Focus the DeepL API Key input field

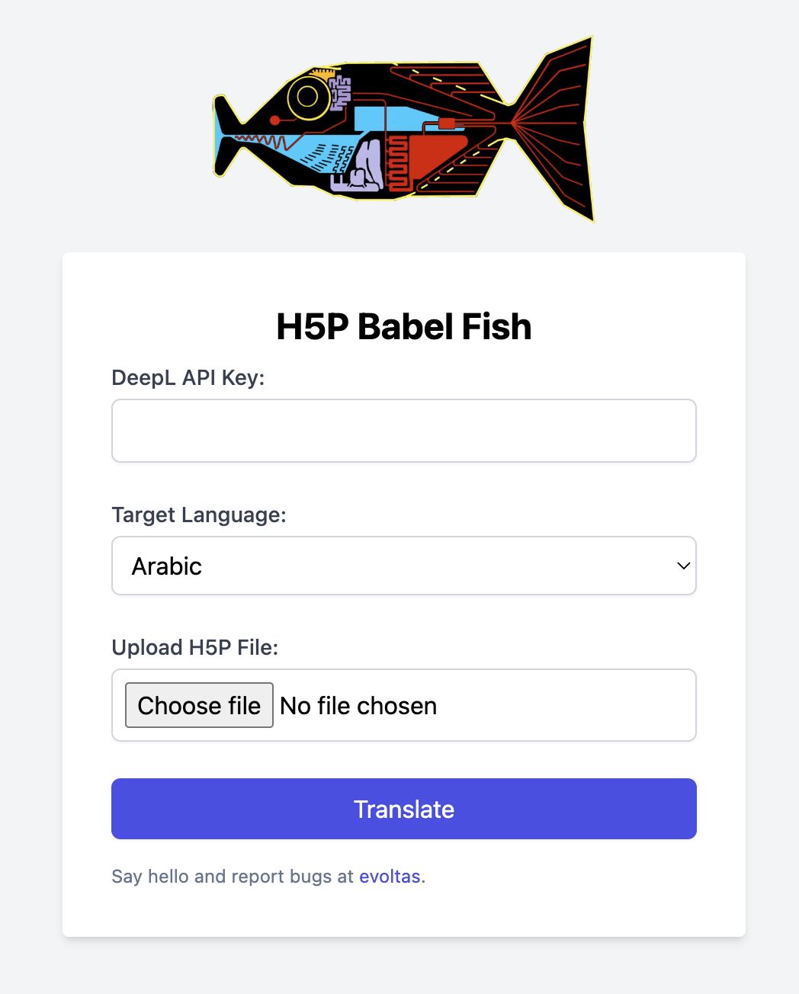pyautogui.click(x=403, y=431)
